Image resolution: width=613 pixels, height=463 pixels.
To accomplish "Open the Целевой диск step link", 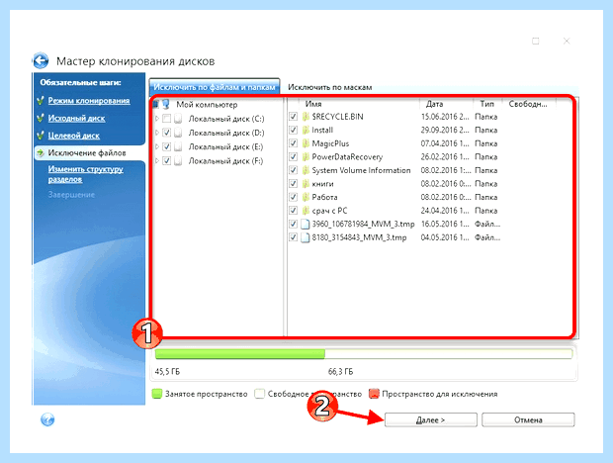I will point(74,136).
